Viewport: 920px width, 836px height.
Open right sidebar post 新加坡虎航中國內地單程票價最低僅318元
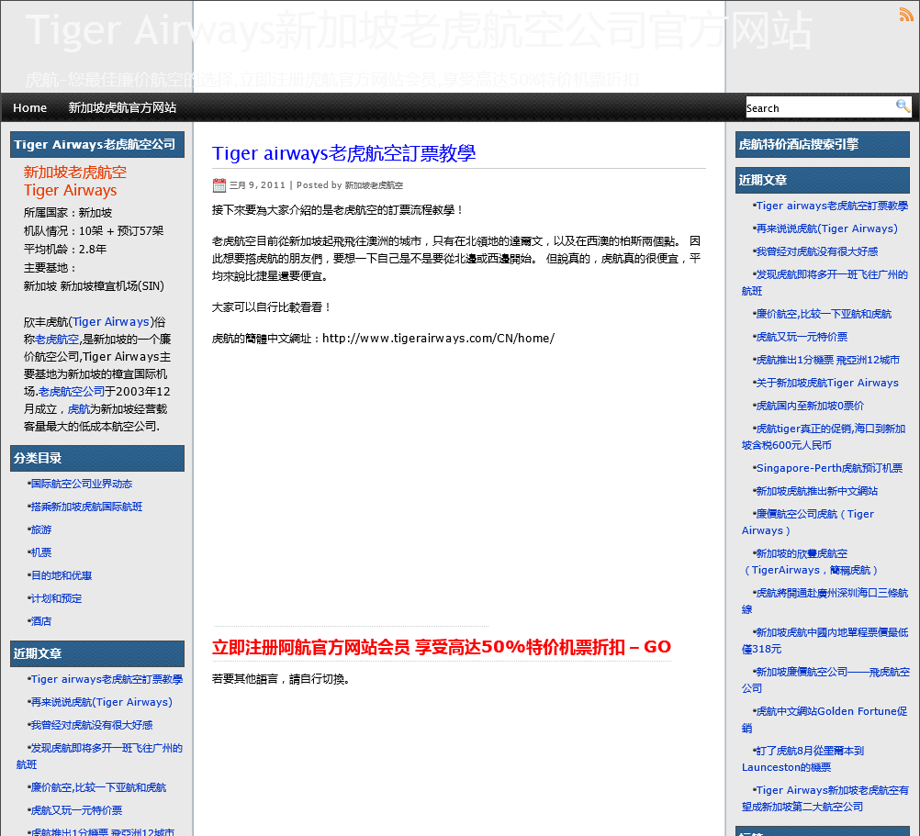click(x=825, y=641)
